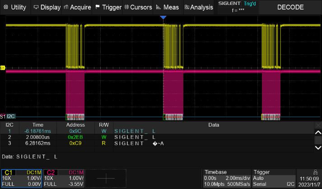Click the blue trigger position marker
The image size is (322, 189).
[163, 18]
